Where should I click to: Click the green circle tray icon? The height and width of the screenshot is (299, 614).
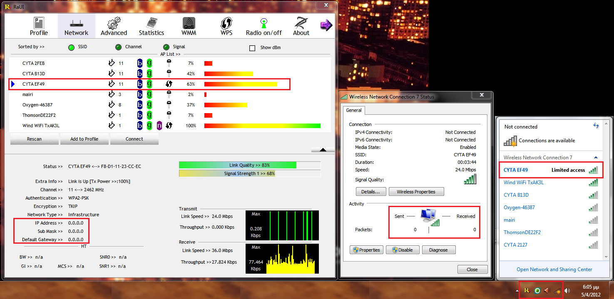(x=537, y=291)
